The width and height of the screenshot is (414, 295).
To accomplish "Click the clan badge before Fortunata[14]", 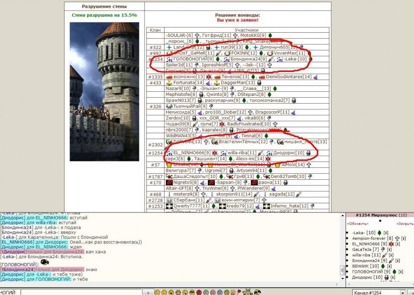I will [169, 83].
